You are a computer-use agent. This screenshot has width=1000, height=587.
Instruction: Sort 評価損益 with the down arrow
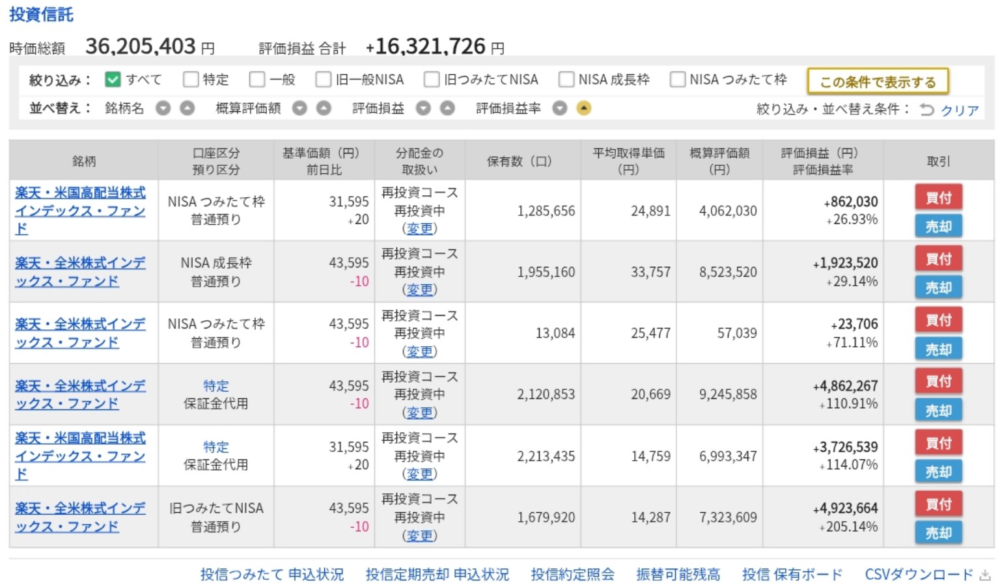(423, 108)
